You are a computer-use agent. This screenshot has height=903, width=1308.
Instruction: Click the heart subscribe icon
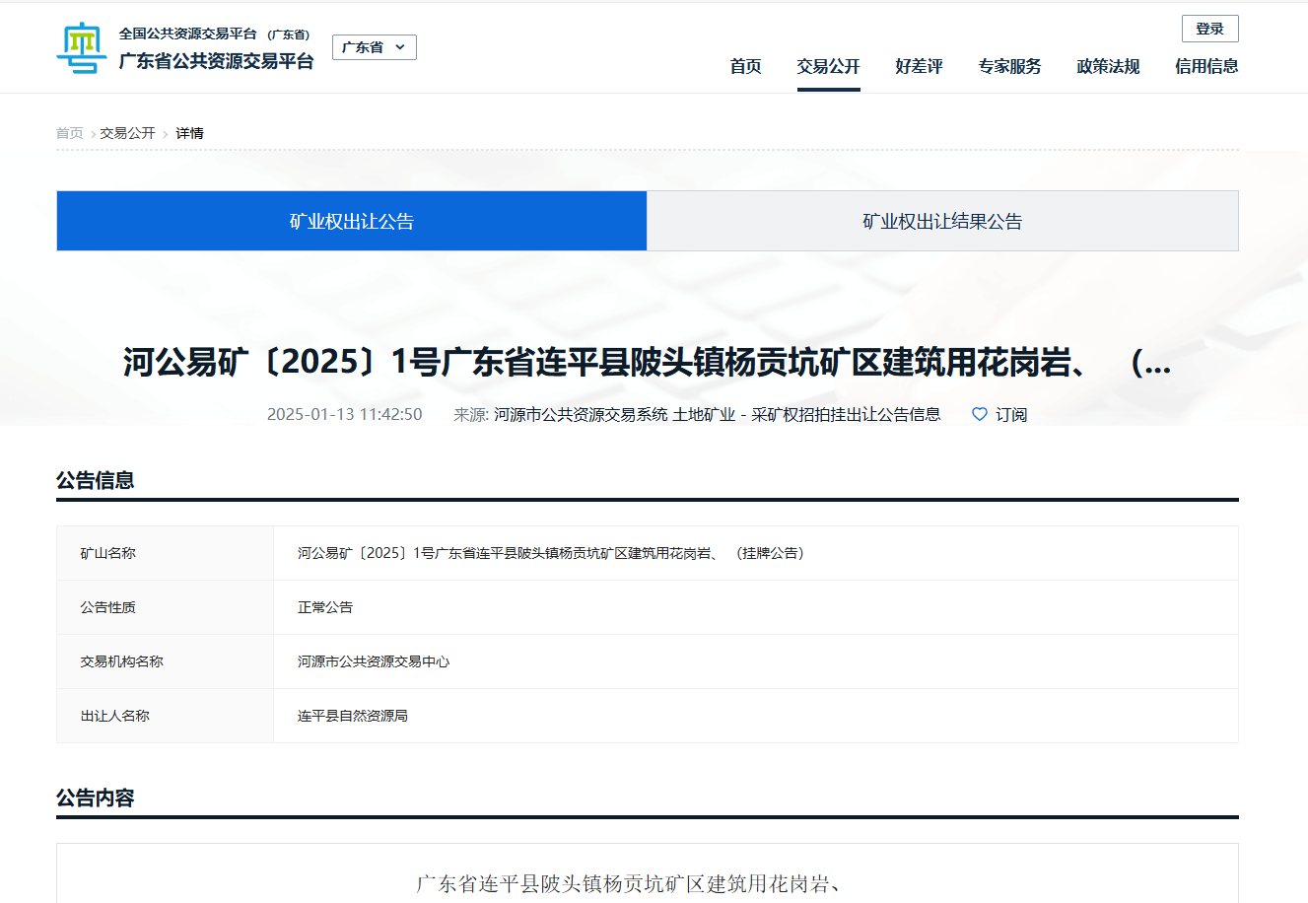coord(979,414)
